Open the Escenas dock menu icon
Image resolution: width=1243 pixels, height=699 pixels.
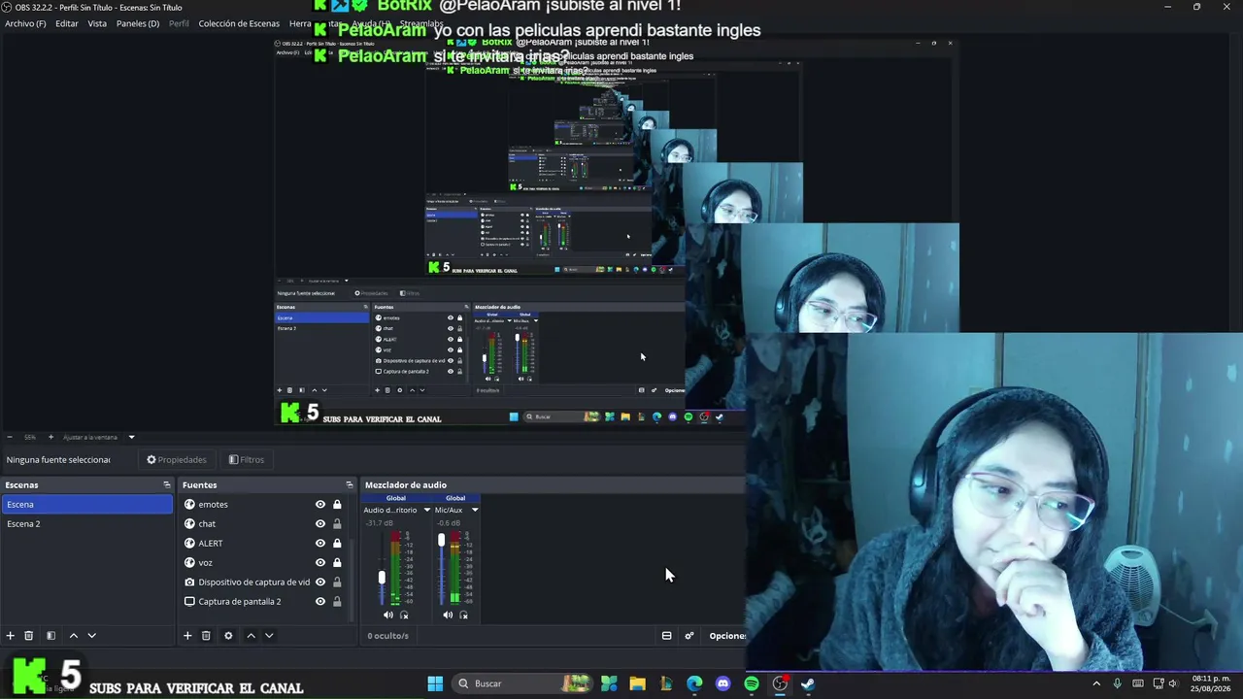coord(166,484)
